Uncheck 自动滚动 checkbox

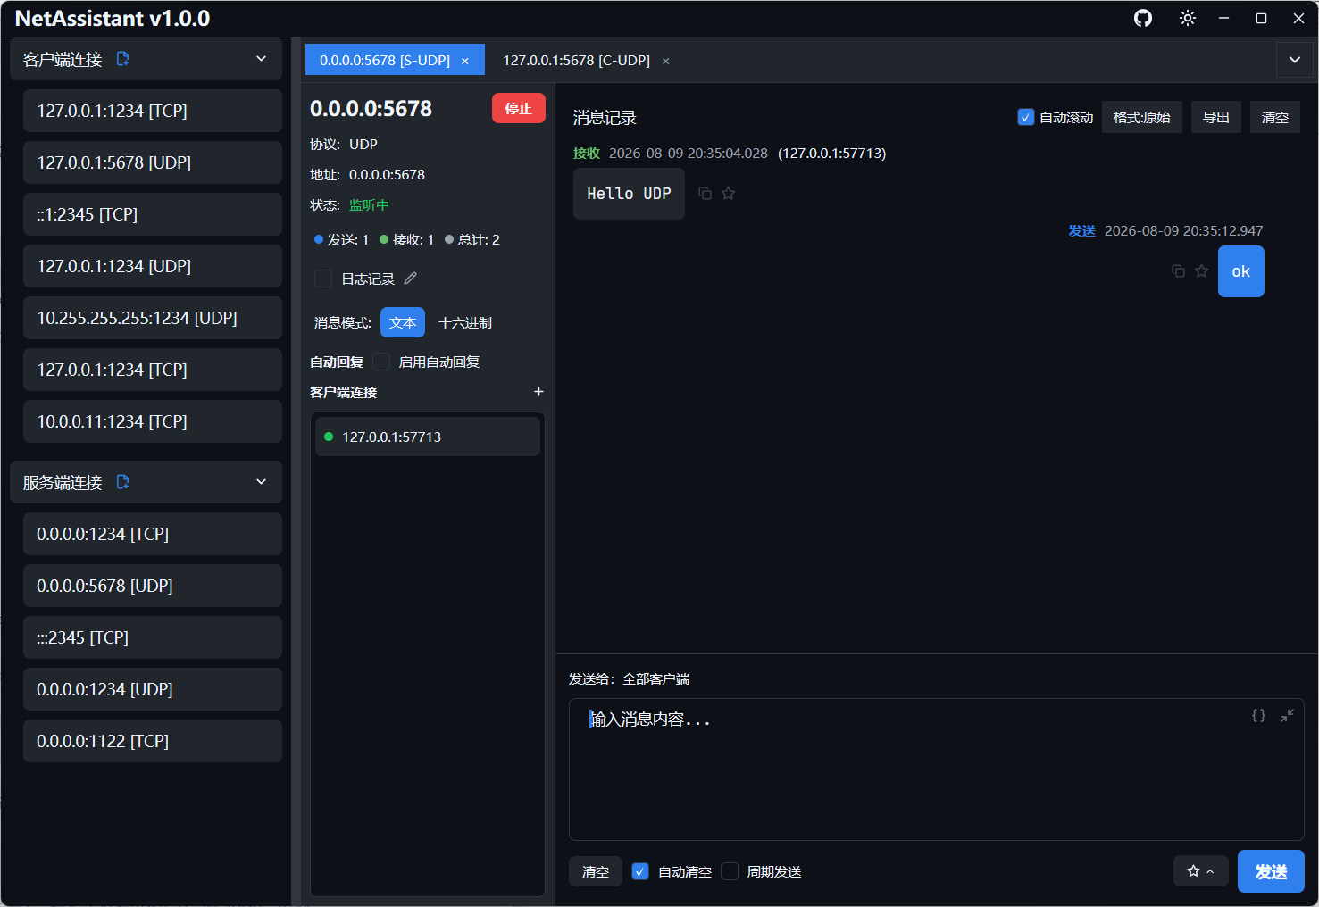1026,117
